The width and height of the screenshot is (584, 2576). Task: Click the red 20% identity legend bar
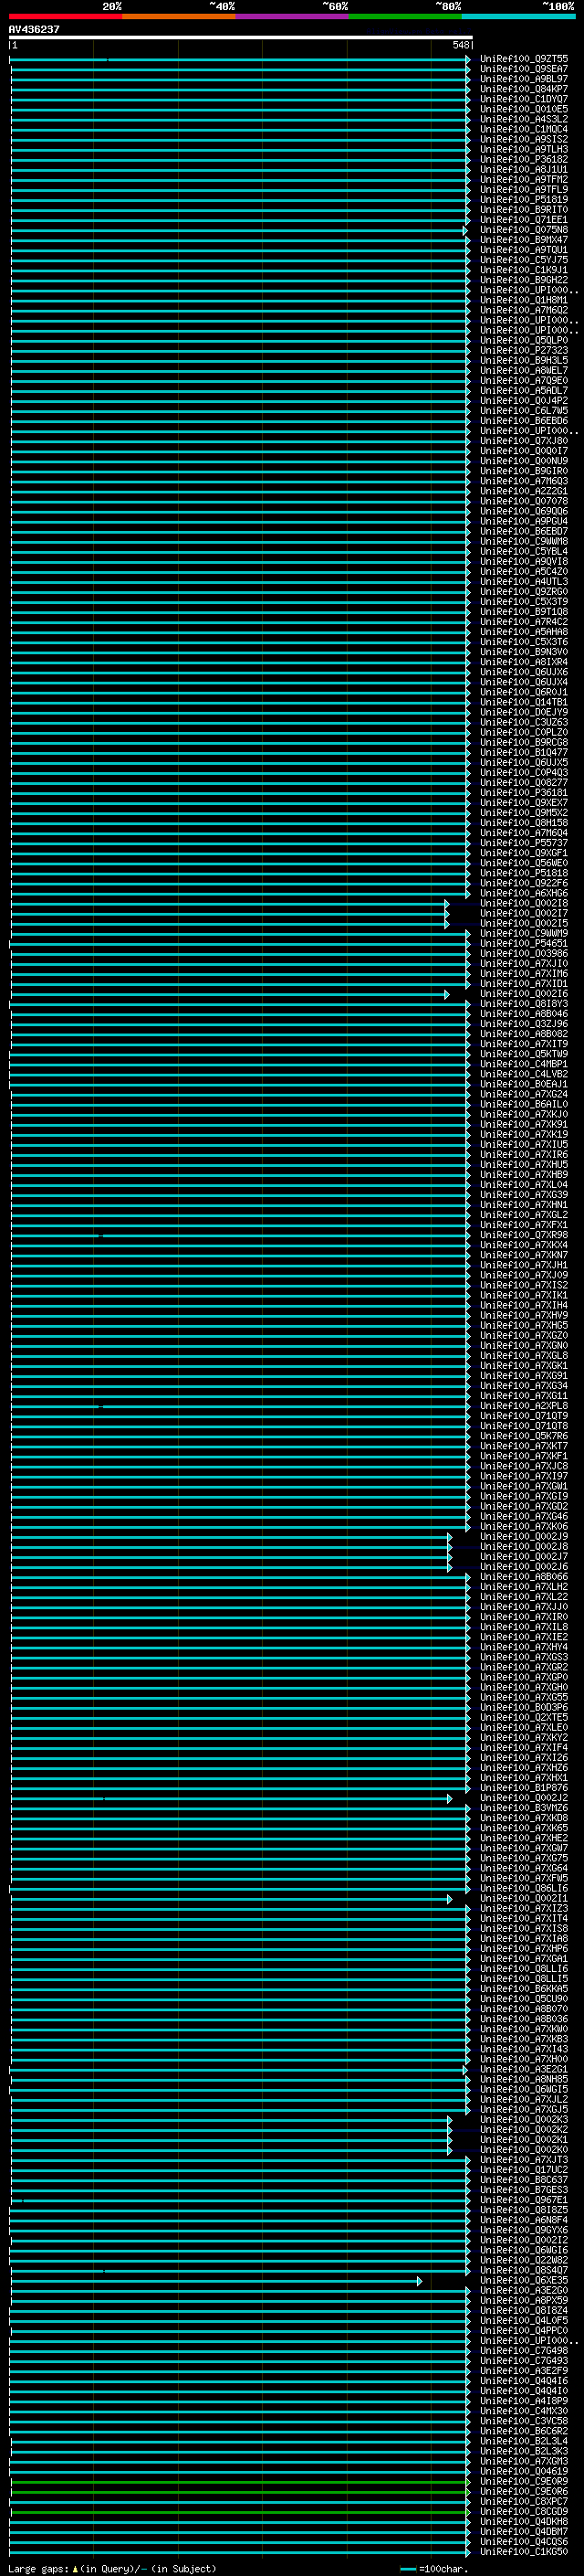[65, 16]
